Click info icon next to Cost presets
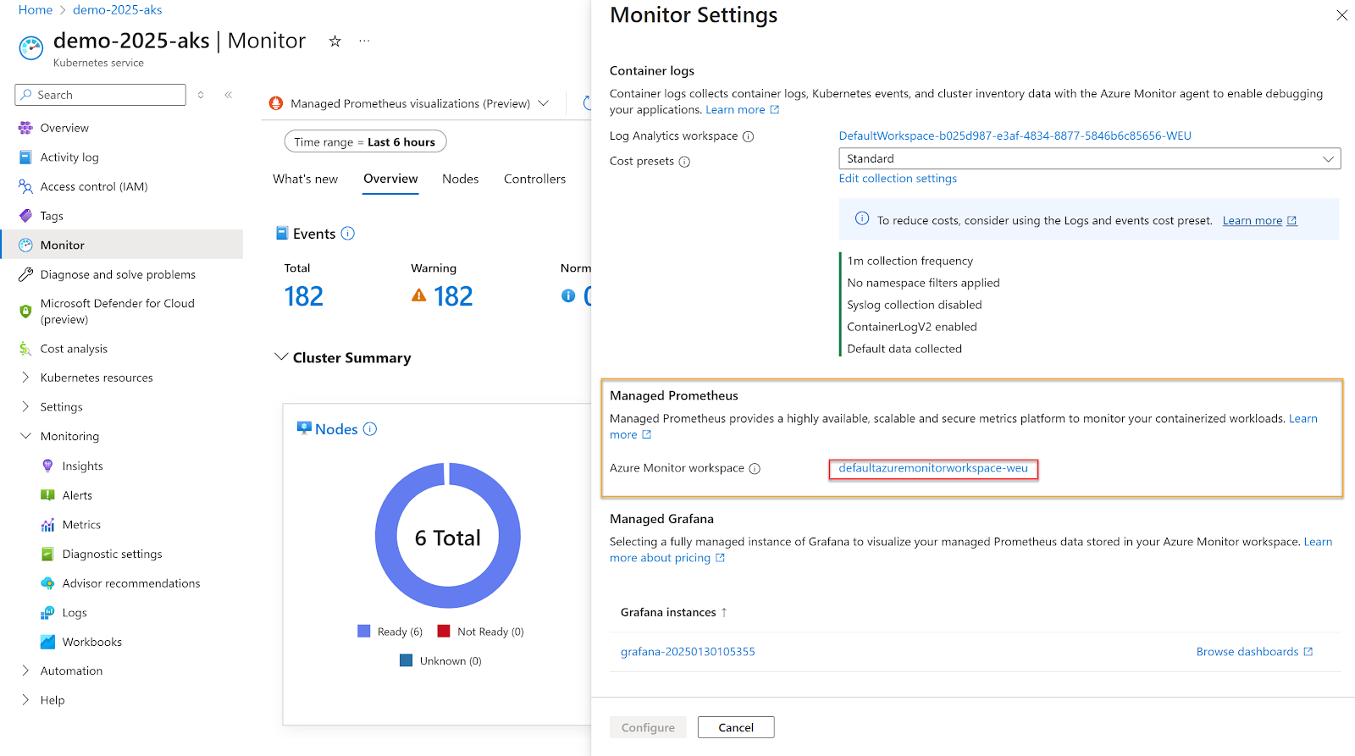Image resolution: width=1355 pixels, height=756 pixels. tap(684, 162)
